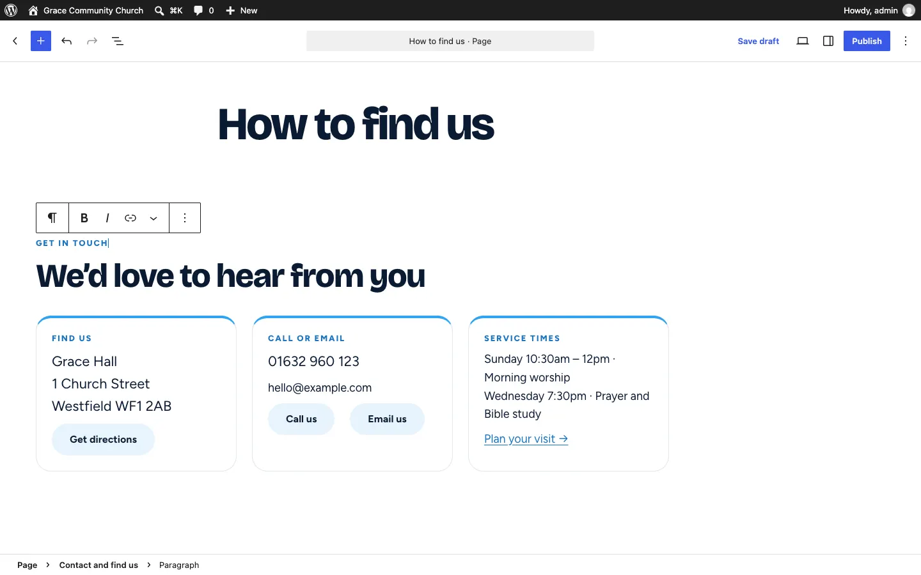Click the hello@example.com email text
Screen dimensions: 921x575
point(320,388)
